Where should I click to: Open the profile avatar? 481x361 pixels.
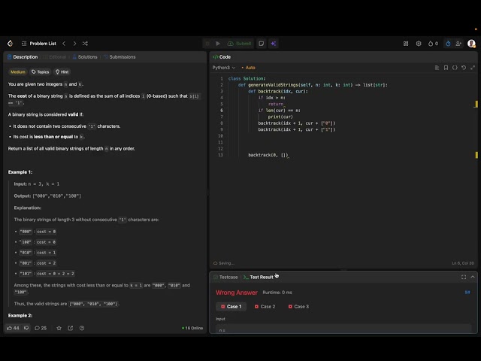tap(471, 44)
